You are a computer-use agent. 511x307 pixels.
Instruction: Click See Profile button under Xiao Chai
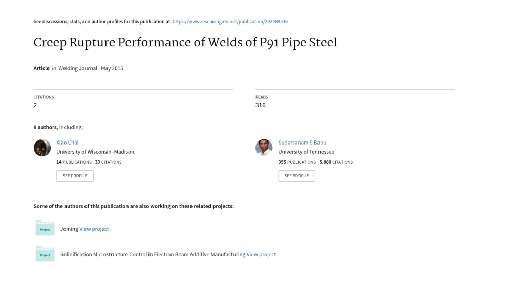pyautogui.click(x=75, y=176)
